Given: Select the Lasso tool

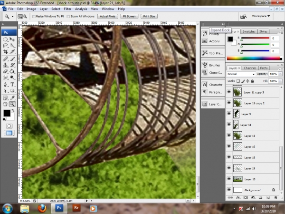Looking at the screenshot, I should (5, 46).
